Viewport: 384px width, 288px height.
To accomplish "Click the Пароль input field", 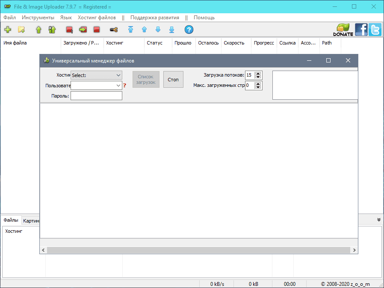I will pyautogui.click(x=96, y=96).
